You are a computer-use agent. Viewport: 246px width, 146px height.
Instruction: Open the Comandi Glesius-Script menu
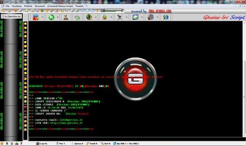coord(60,6)
